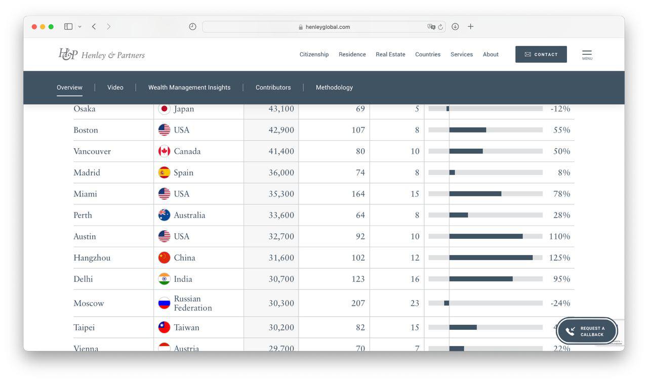Open a new tab with plus icon

470,27
